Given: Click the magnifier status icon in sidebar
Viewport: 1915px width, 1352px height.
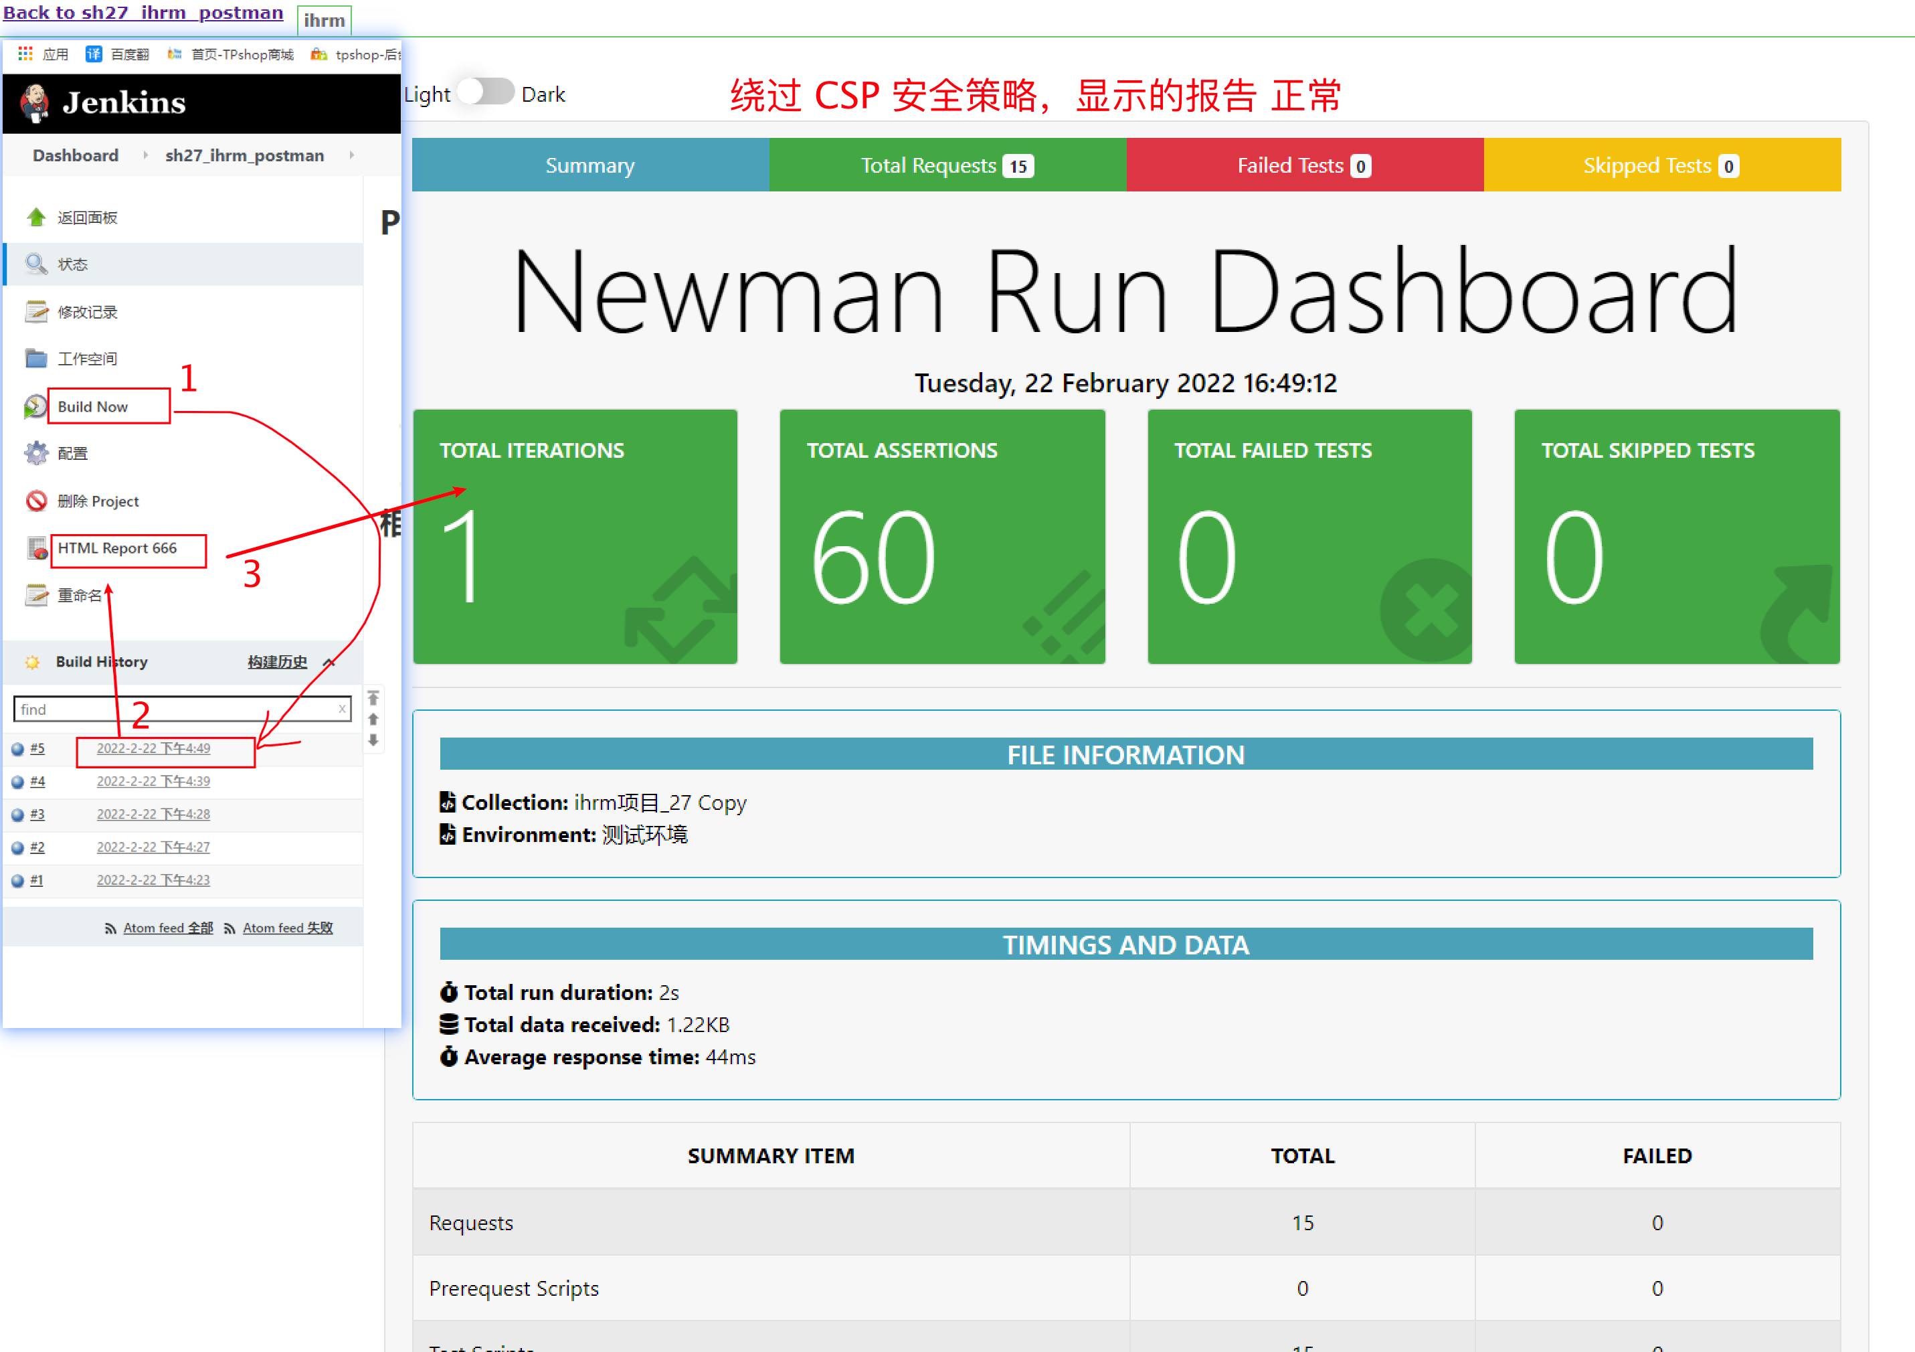Looking at the screenshot, I should (36, 264).
